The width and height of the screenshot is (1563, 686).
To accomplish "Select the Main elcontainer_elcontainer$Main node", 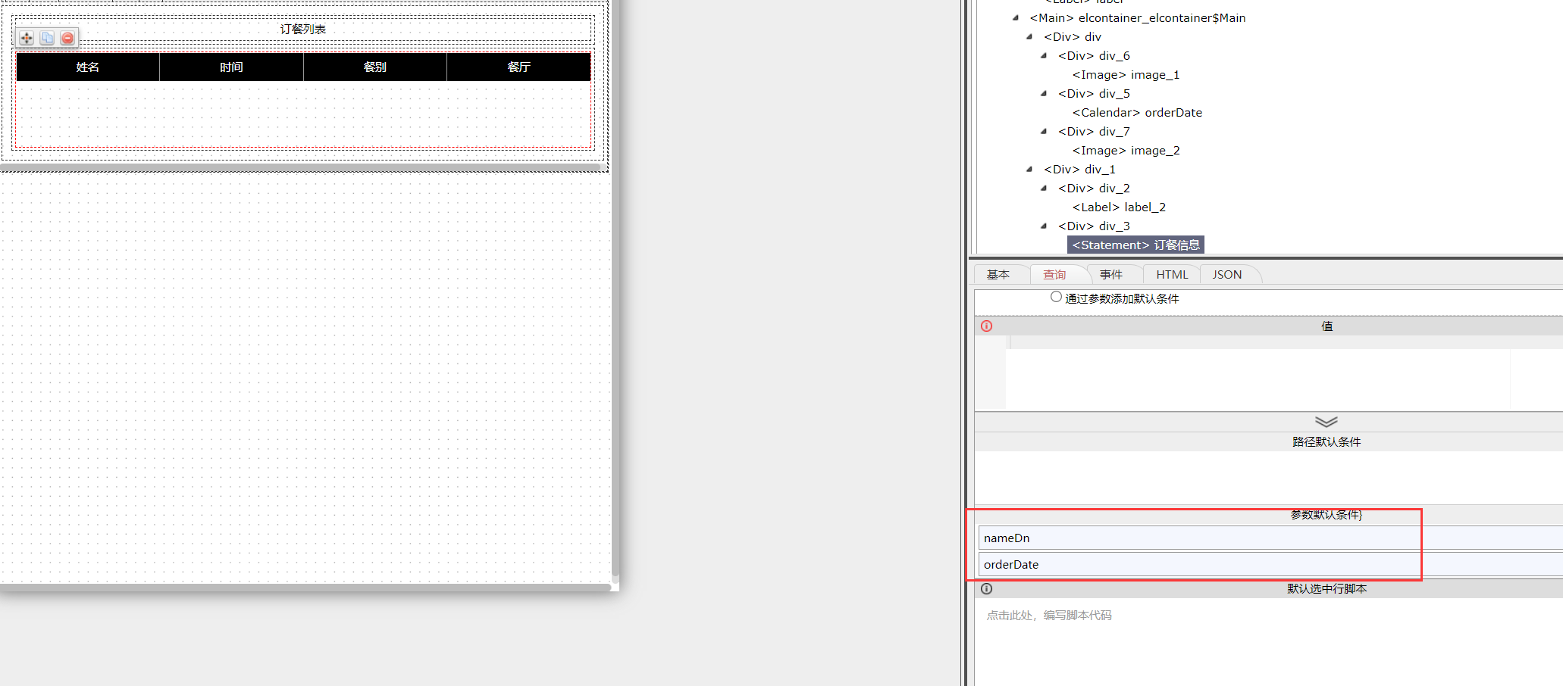I will 1137,17.
